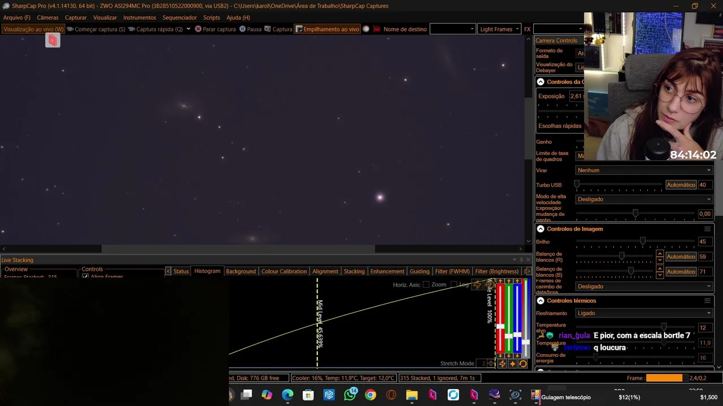Viewport: 723px width, 406px height.
Task: Click the green channel up arrow
Action: click(509, 281)
